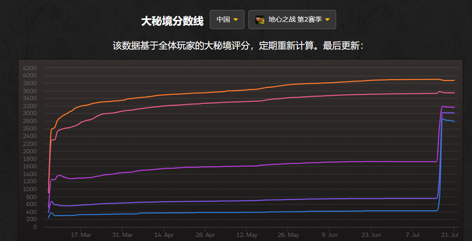This screenshot has height=241, width=472.
Task: Click the 3000 y-axis label
Action: click(x=30, y=113)
